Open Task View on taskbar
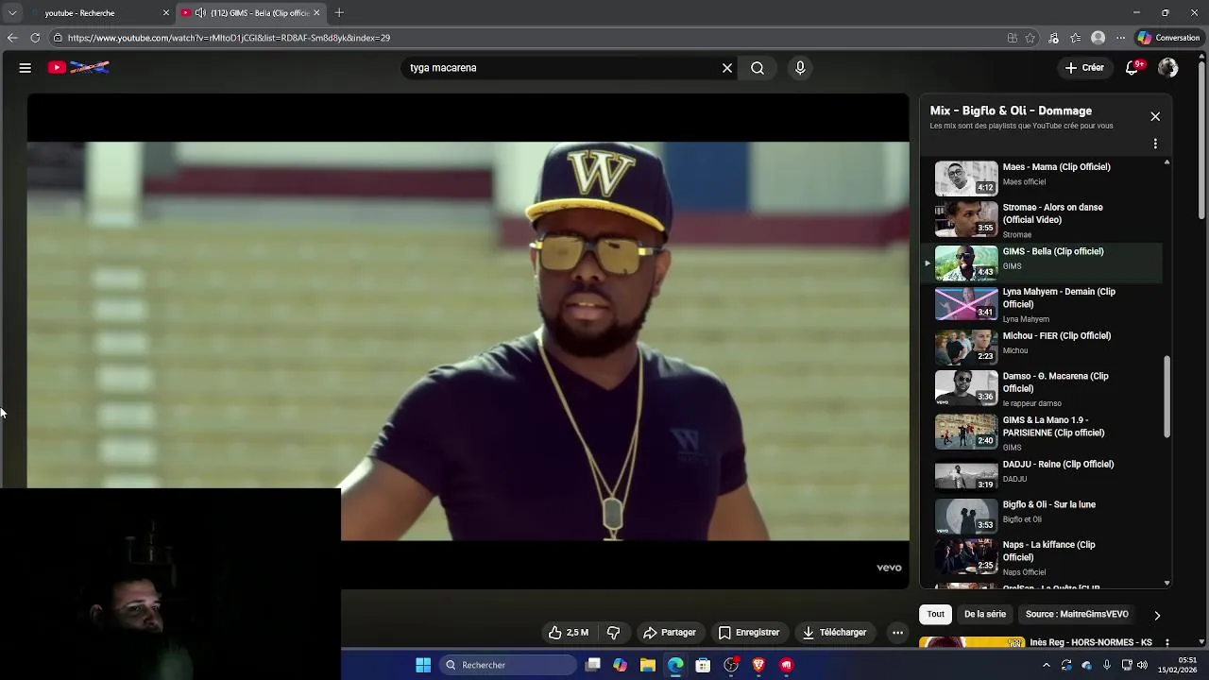 [593, 665]
